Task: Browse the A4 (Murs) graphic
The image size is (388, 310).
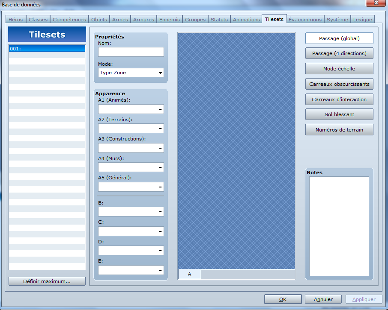Action: [161, 167]
